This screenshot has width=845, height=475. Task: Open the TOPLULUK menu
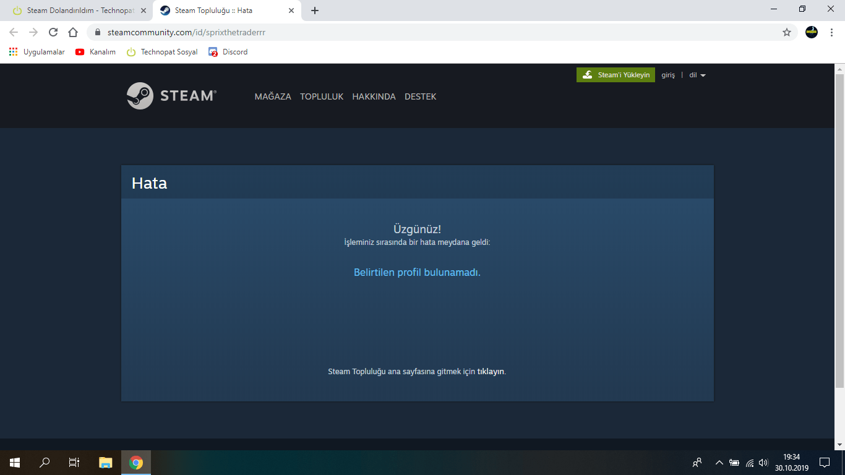[322, 96]
